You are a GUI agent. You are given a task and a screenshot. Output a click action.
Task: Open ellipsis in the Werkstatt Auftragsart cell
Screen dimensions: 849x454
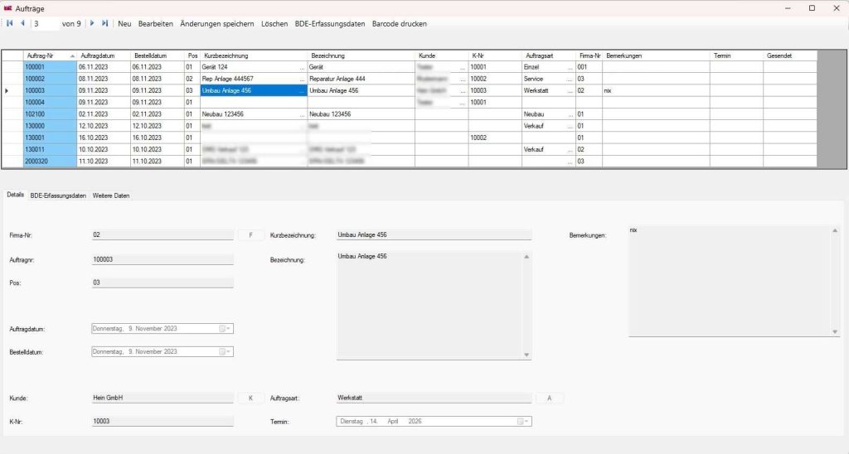[570, 91]
